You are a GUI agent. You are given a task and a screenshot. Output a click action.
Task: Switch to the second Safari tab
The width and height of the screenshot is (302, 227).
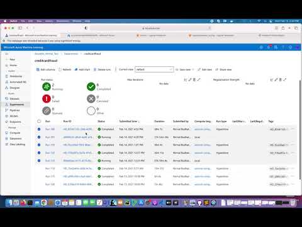(91, 35)
